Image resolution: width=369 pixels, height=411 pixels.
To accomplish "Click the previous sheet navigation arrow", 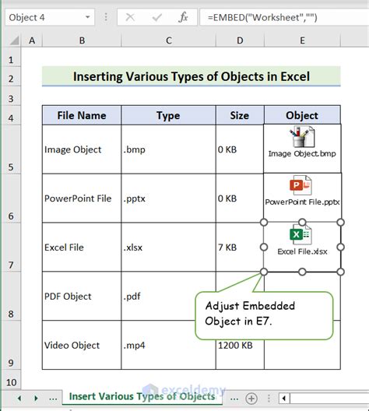I will pos(19,399).
